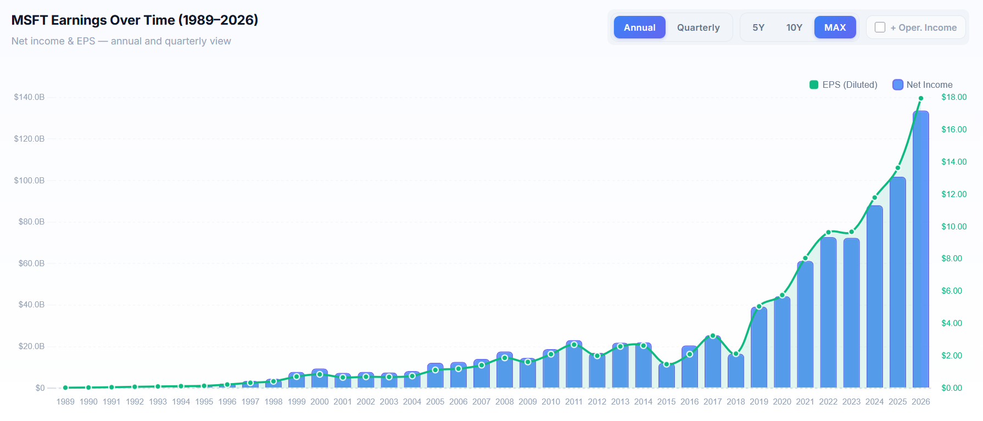Click the "$40.0B" left axis label
Viewport: 983px width, 421px height.
(32, 305)
